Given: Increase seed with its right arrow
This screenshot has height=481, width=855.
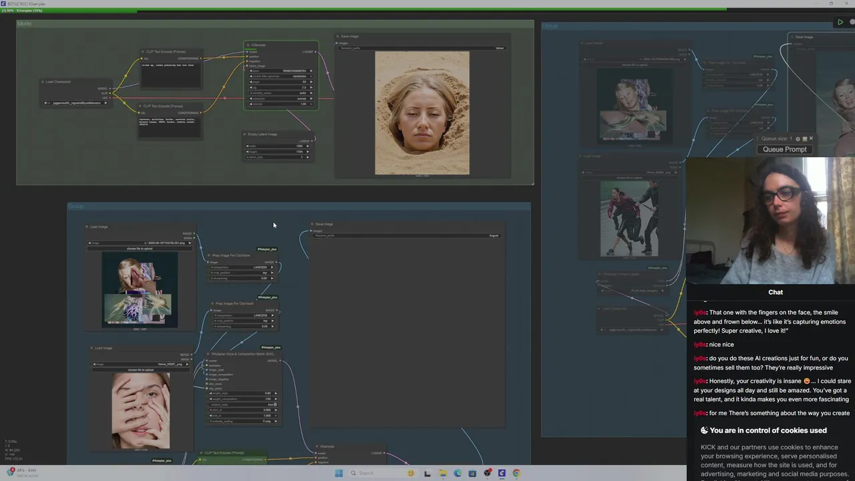Looking at the screenshot, I should click(312, 71).
